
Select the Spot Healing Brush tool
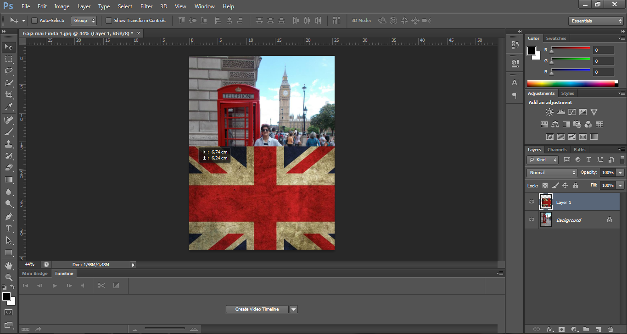pos(9,120)
